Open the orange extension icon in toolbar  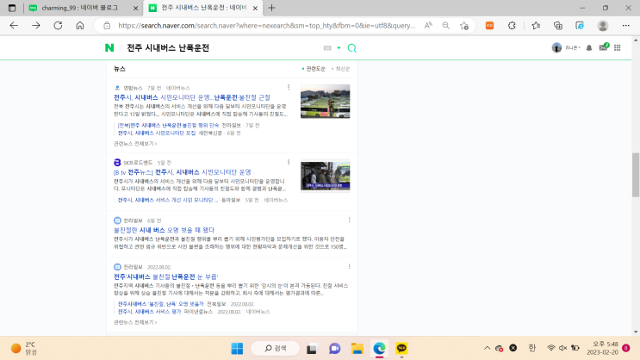489,26
